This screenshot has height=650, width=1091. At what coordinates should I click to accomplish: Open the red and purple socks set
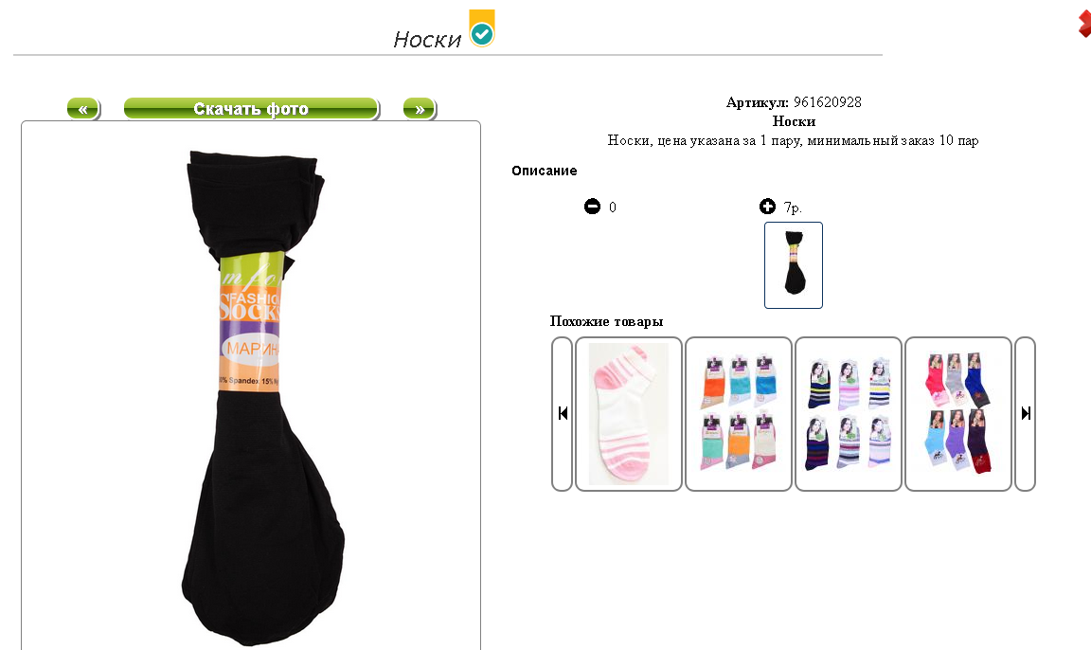point(958,413)
